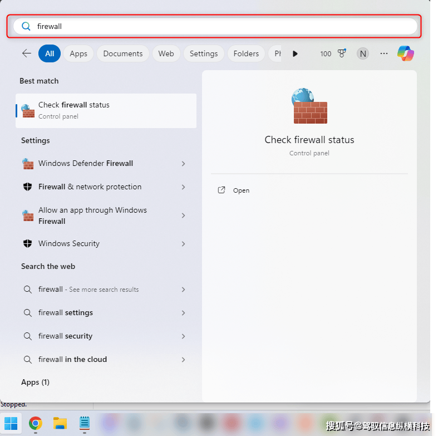
Task: Go back using the left arrow
Action: [x=27, y=53]
